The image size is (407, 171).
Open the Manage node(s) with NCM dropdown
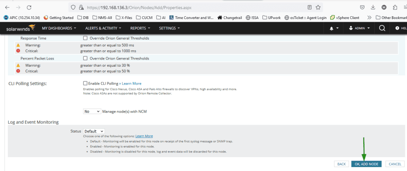tap(92, 111)
